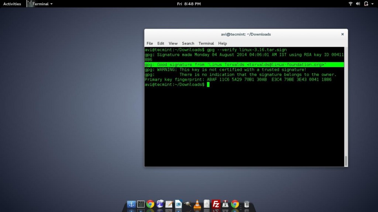
Task: Open the Terminal icon in the dock
Action: pyautogui.click(x=141, y=204)
